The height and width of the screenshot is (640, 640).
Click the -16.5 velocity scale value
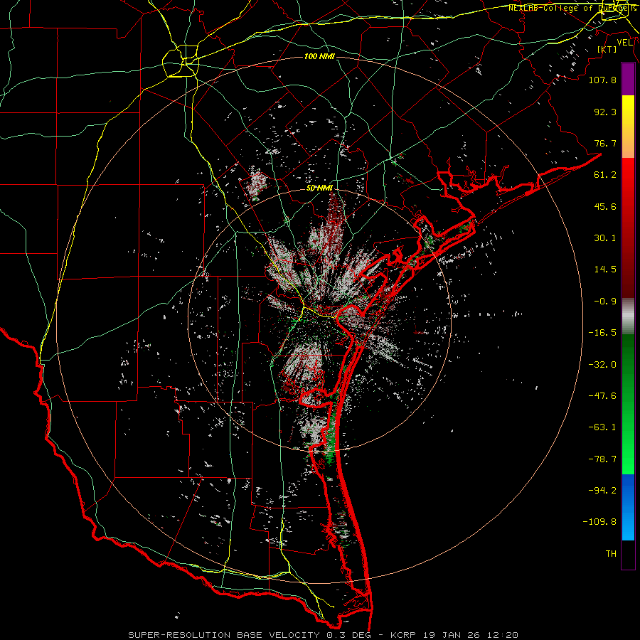tap(602, 333)
